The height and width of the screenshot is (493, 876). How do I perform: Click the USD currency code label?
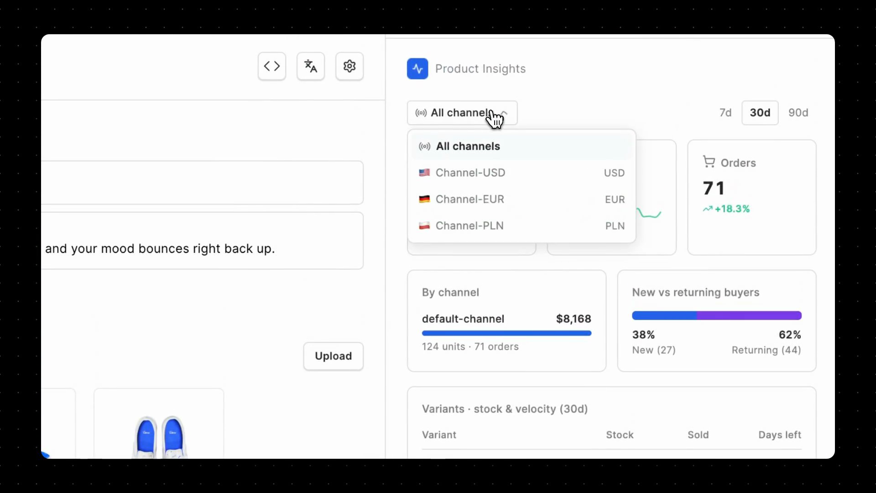pos(614,173)
